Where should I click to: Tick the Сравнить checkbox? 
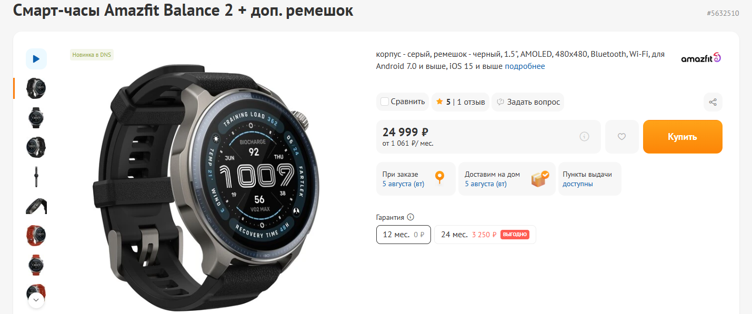[x=385, y=102]
